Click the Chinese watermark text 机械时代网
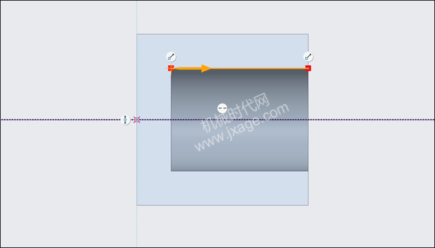 point(236,113)
